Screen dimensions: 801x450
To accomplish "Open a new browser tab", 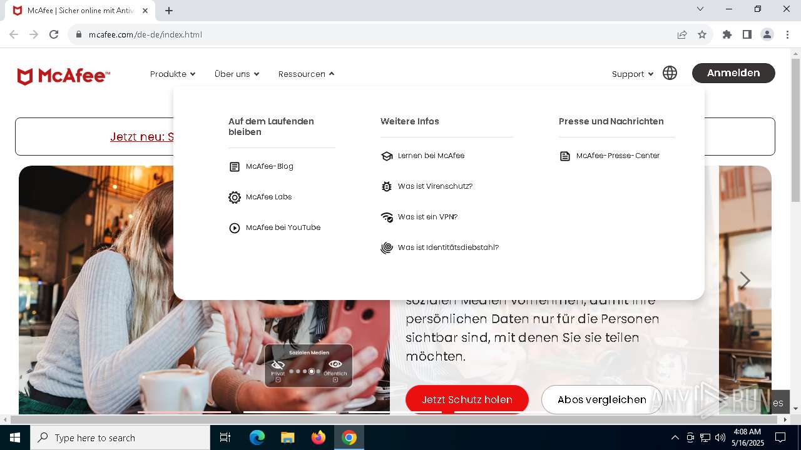I will pyautogui.click(x=169, y=11).
